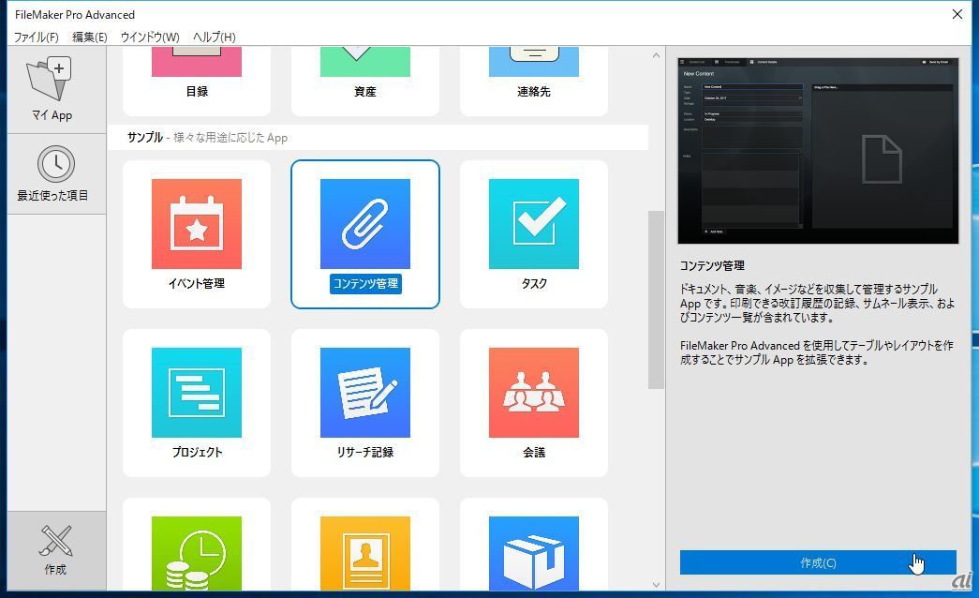Select the pink 目録 icon
Screen dimensions: 979x598
click(x=197, y=62)
